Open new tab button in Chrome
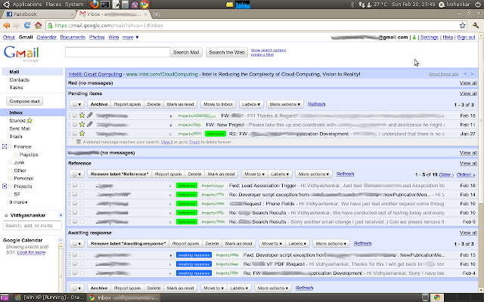Screen dimensions: 484x302 coord(157,14)
